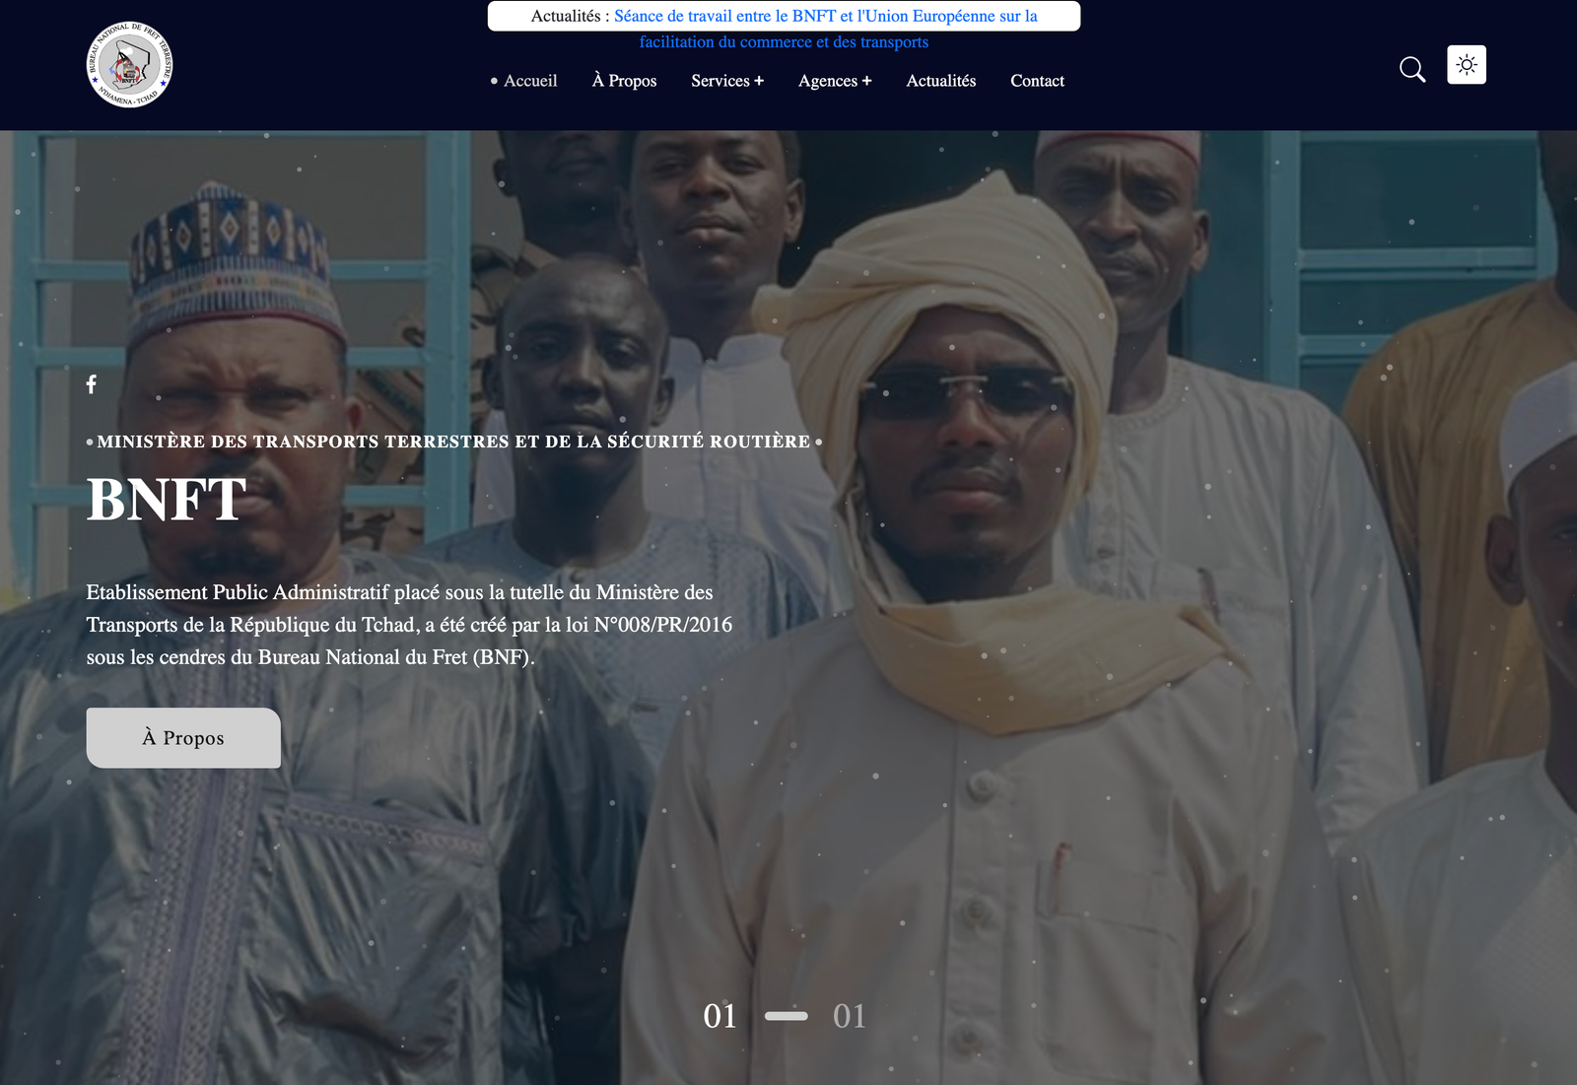Click the BNFT circular logo

click(x=130, y=65)
